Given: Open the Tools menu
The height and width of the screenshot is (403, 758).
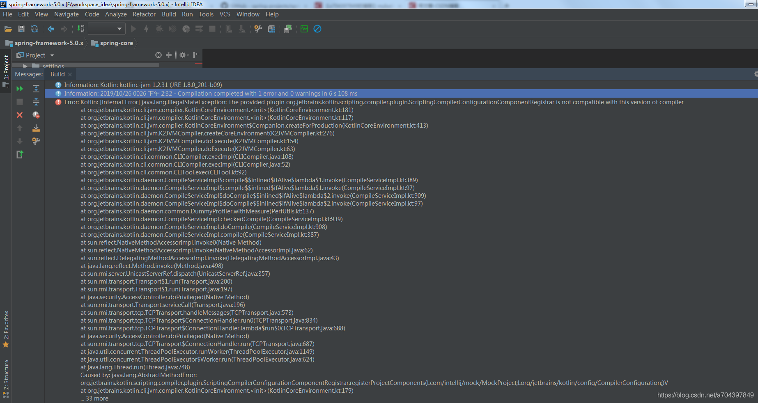Looking at the screenshot, I should tap(206, 14).
